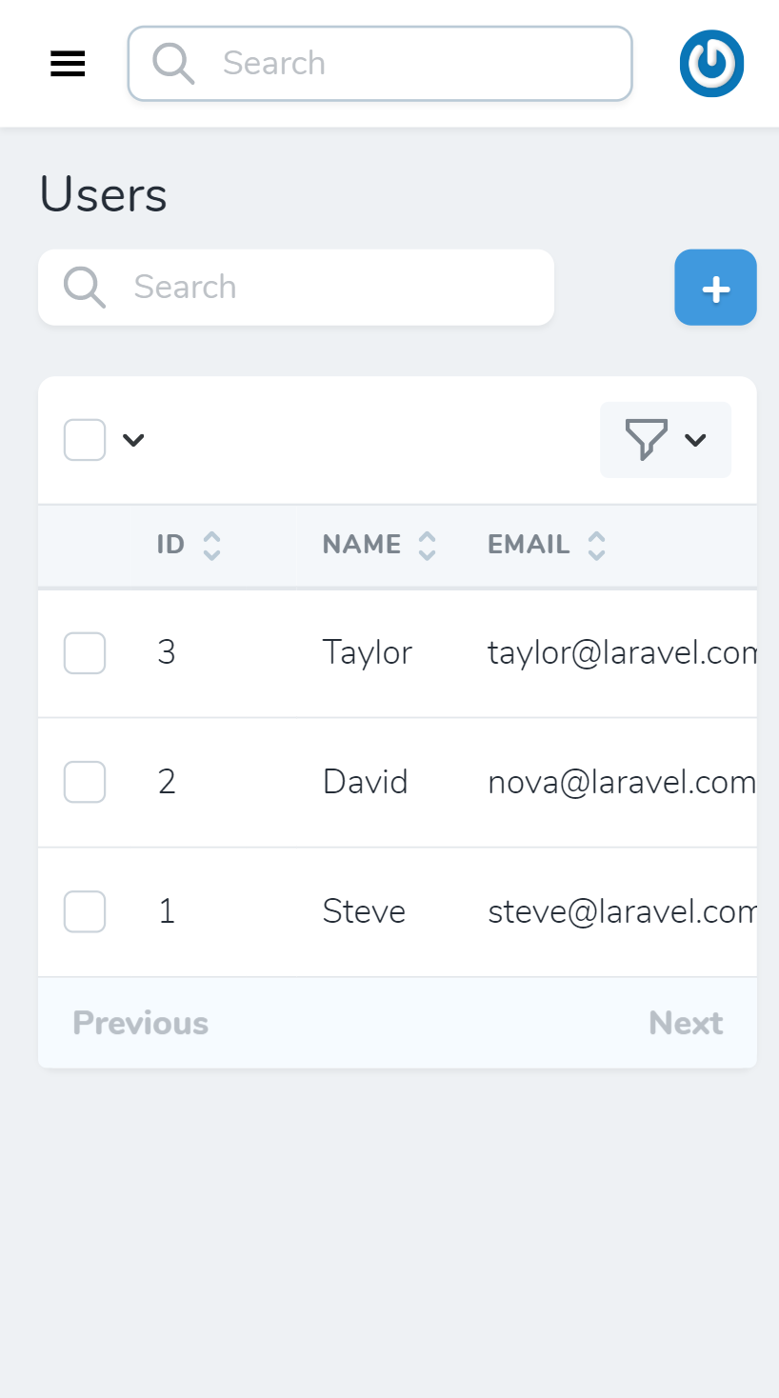Create a new user with the plus button
Image resolution: width=779 pixels, height=1398 pixels.
coord(715,287)
